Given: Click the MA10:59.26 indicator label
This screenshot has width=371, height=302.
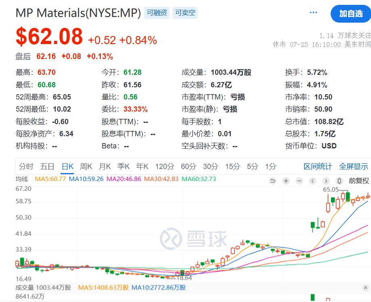Looking at the screenshot, I should (x=86, y=179).
